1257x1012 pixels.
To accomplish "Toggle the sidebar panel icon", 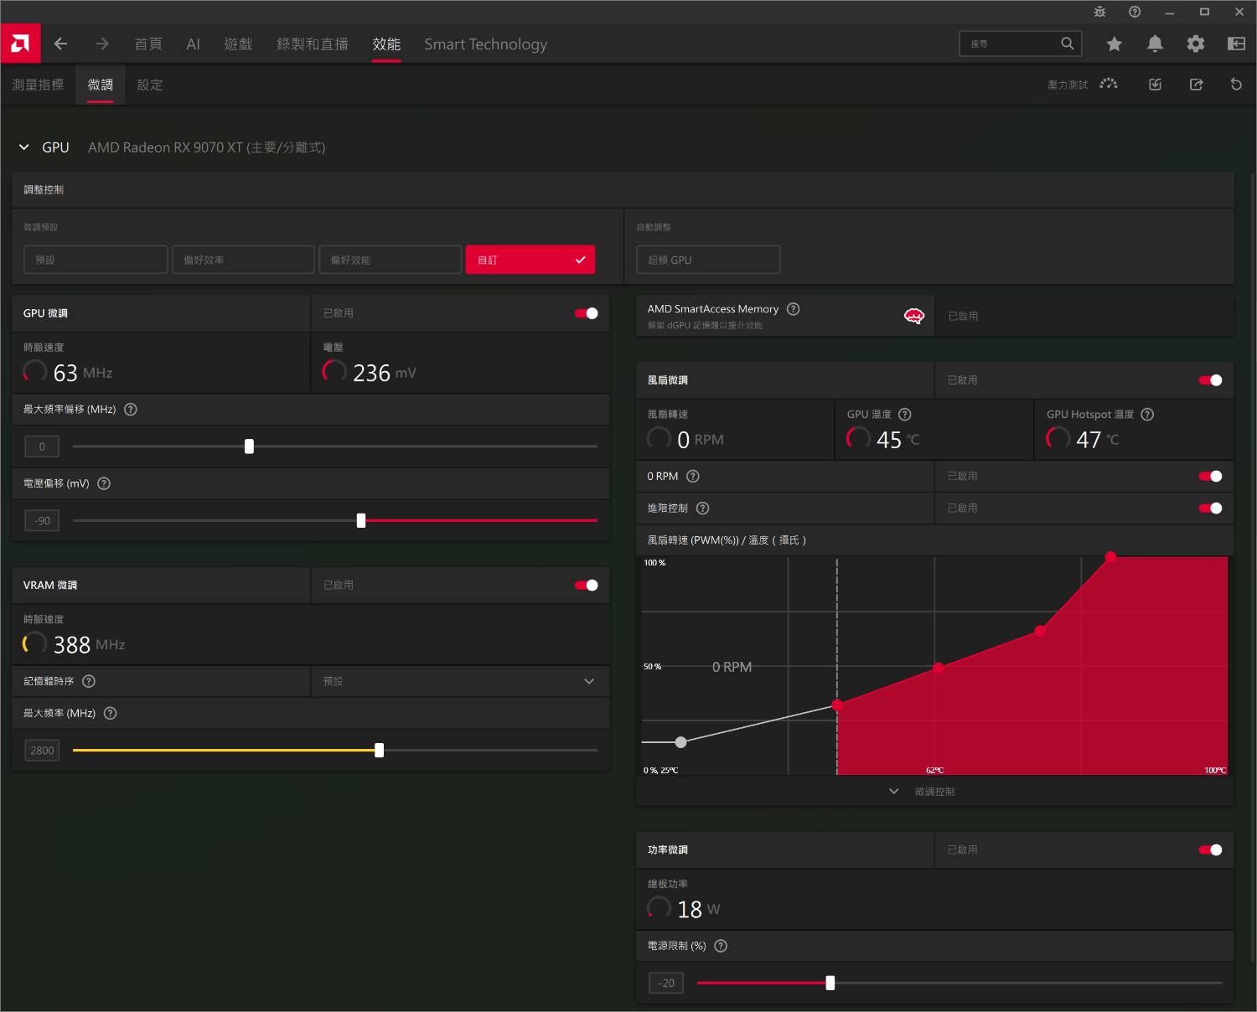I will click(x=1236, y=44).
